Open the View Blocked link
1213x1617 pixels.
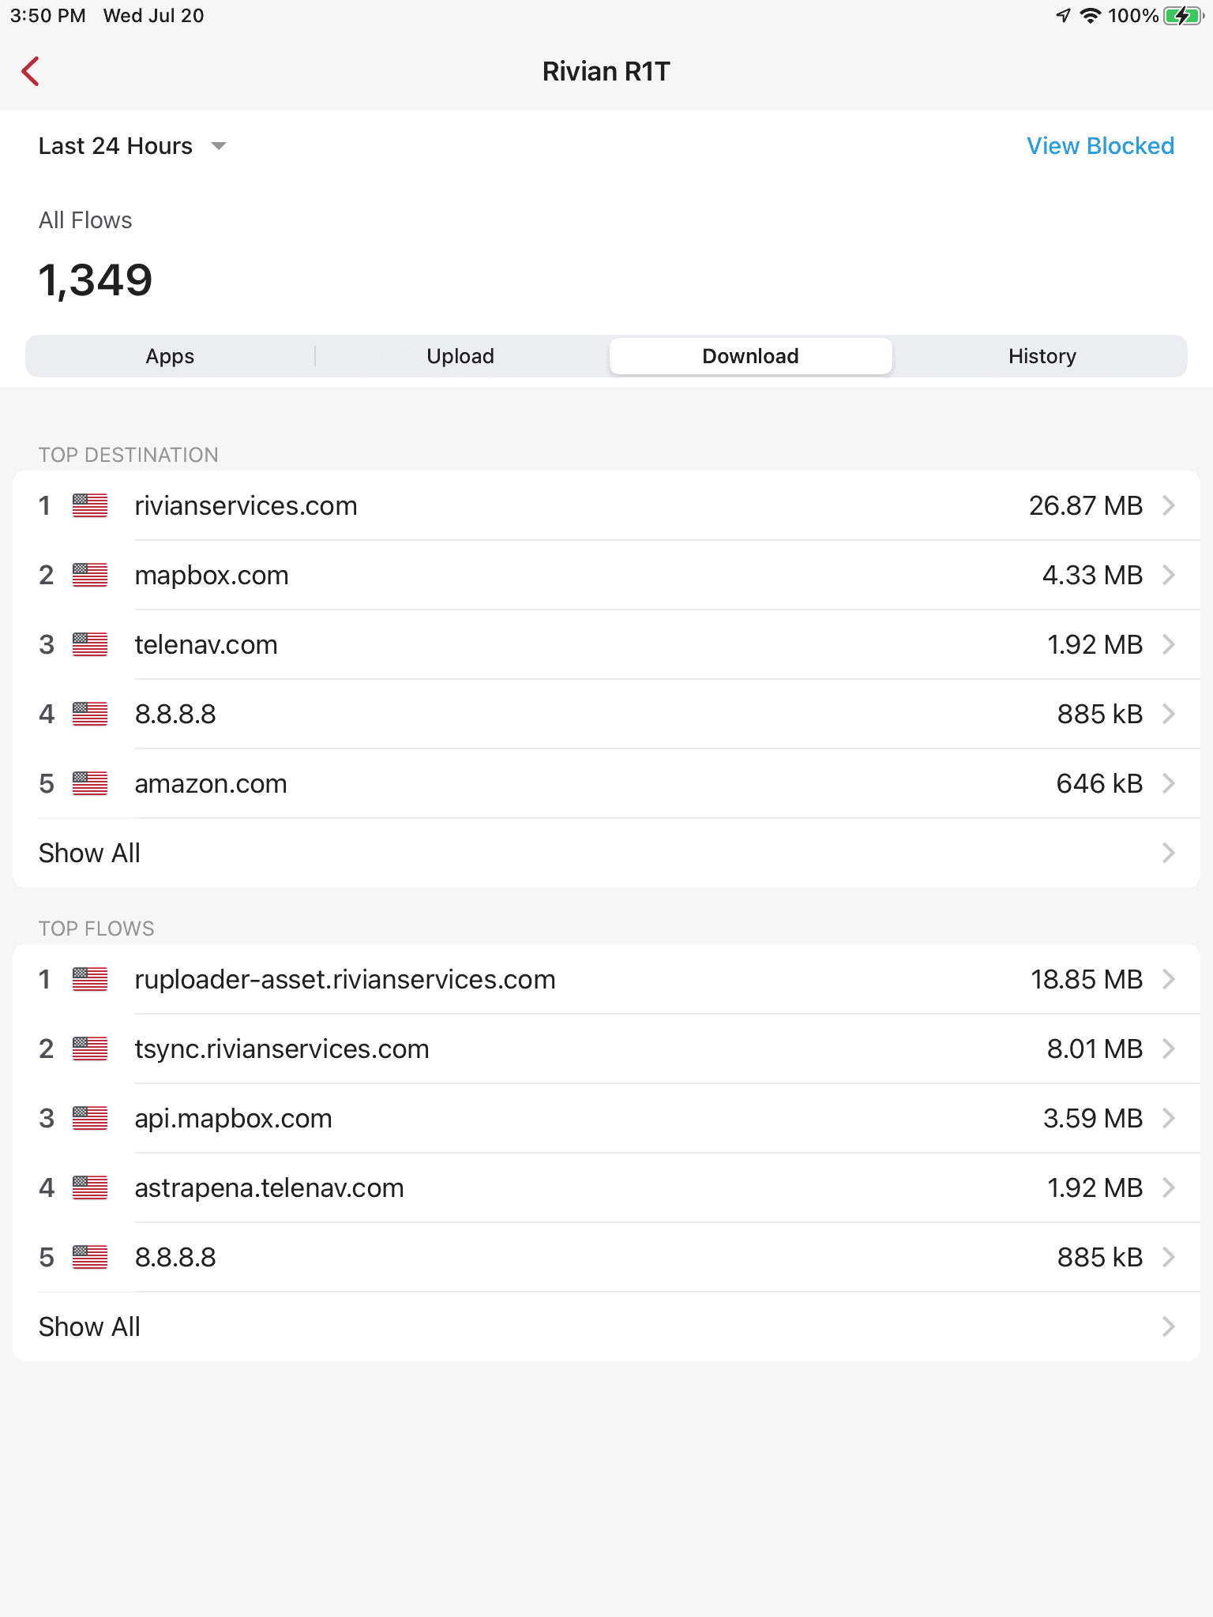pyautogui.click(x=1100, y=146)
